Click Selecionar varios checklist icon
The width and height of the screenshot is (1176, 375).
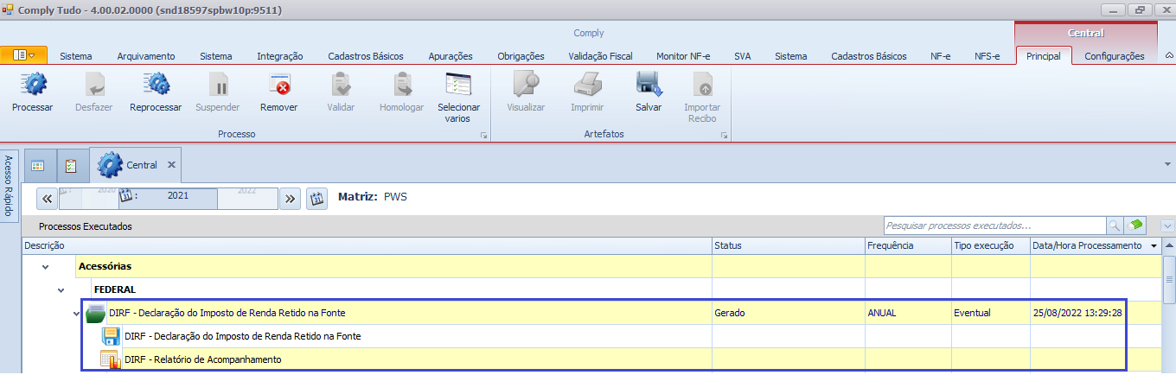[458, 86]
